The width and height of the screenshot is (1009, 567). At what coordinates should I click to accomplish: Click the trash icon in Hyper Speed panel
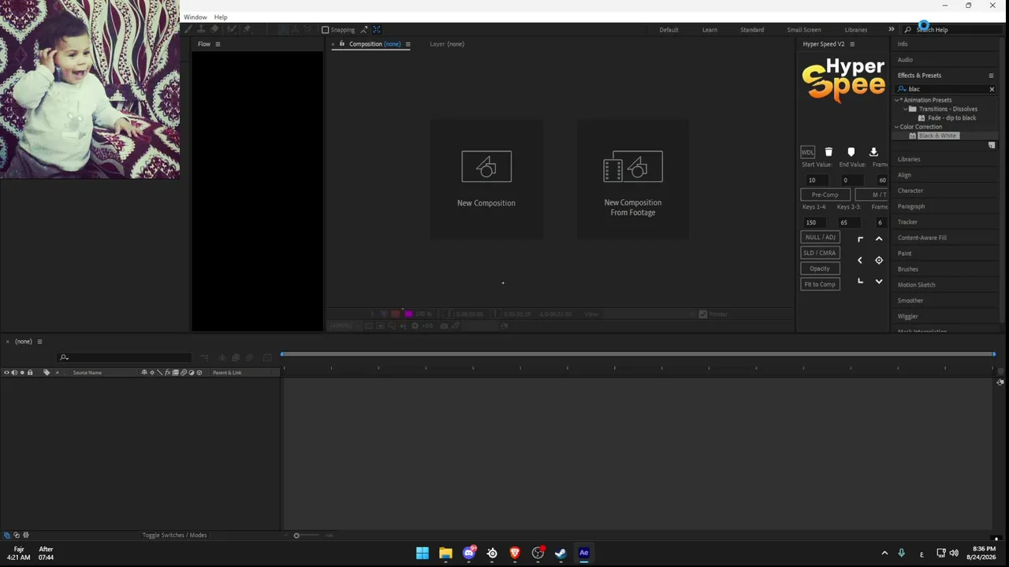click(828, 152)
